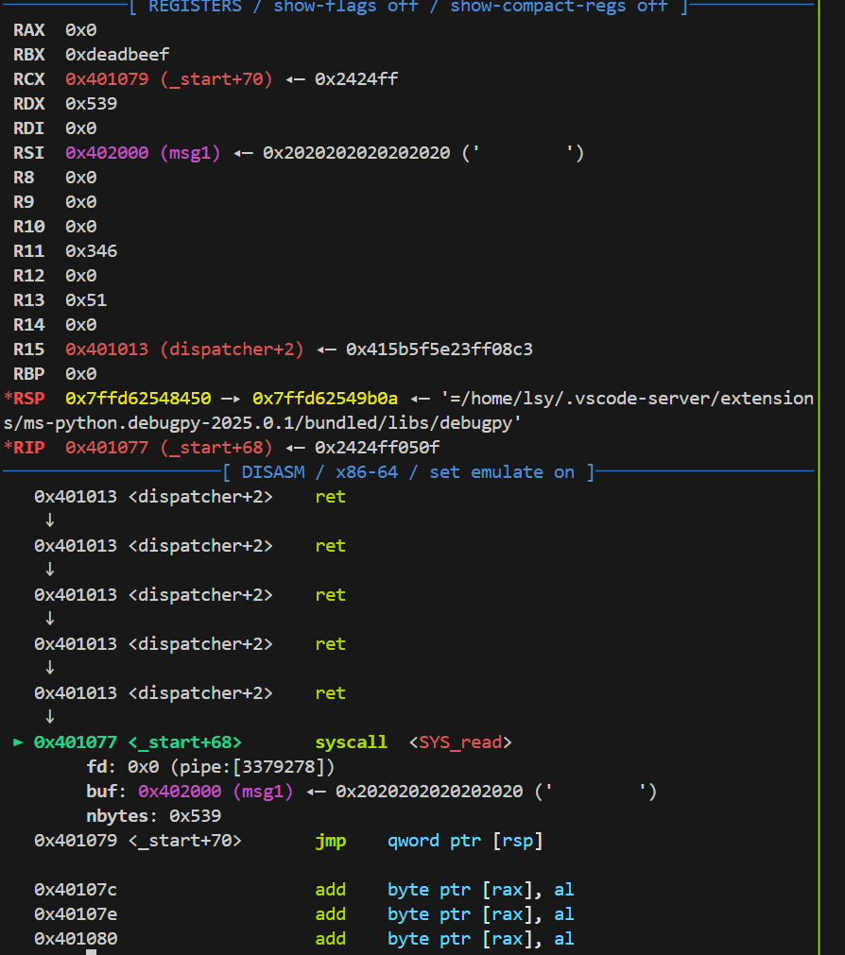Click the RIP modification asterisk indicator

pyautogui.click(x=8, y=447)
